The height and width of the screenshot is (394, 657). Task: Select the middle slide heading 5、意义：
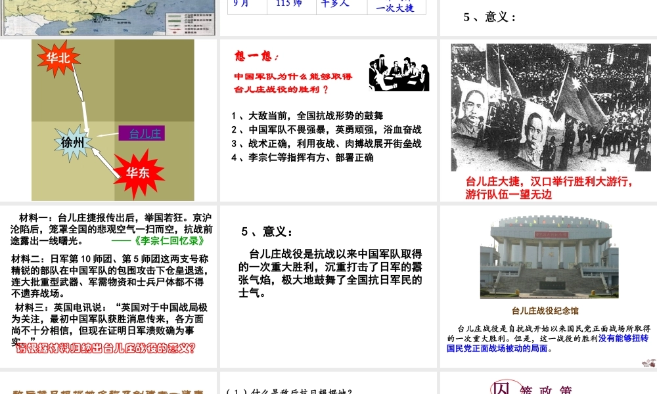click(267, 232)
